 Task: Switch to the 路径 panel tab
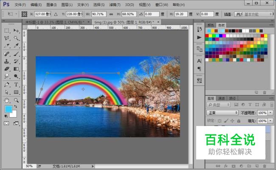[x=233, y=98]
